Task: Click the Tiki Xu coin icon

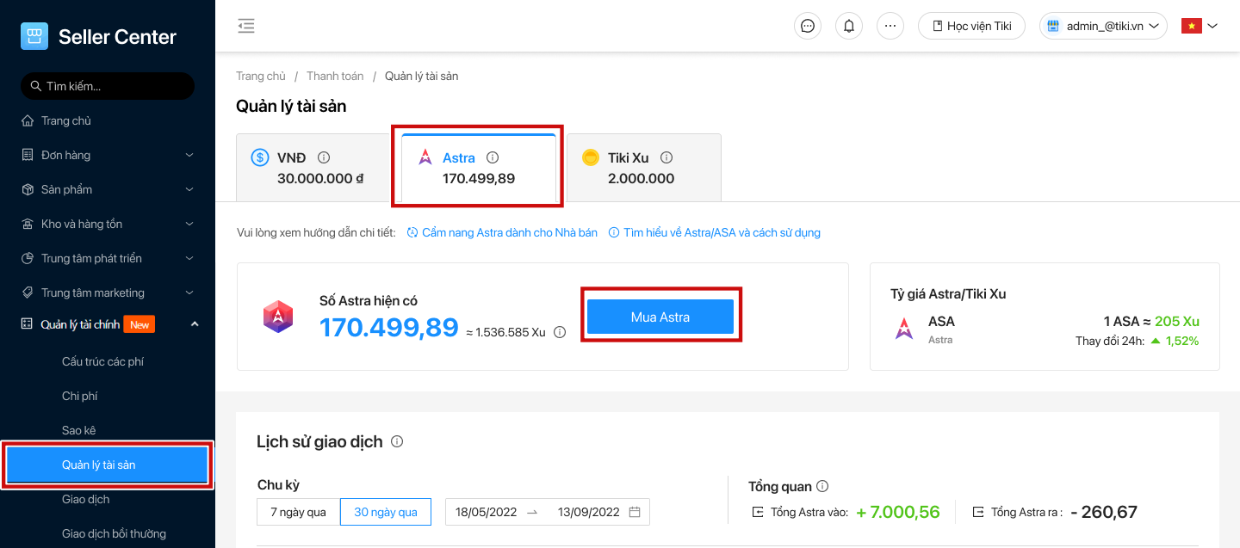Action: coord(591,157)
